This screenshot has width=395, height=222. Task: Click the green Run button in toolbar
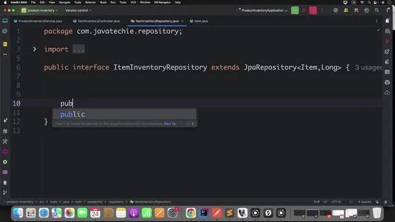pos(295,10)
